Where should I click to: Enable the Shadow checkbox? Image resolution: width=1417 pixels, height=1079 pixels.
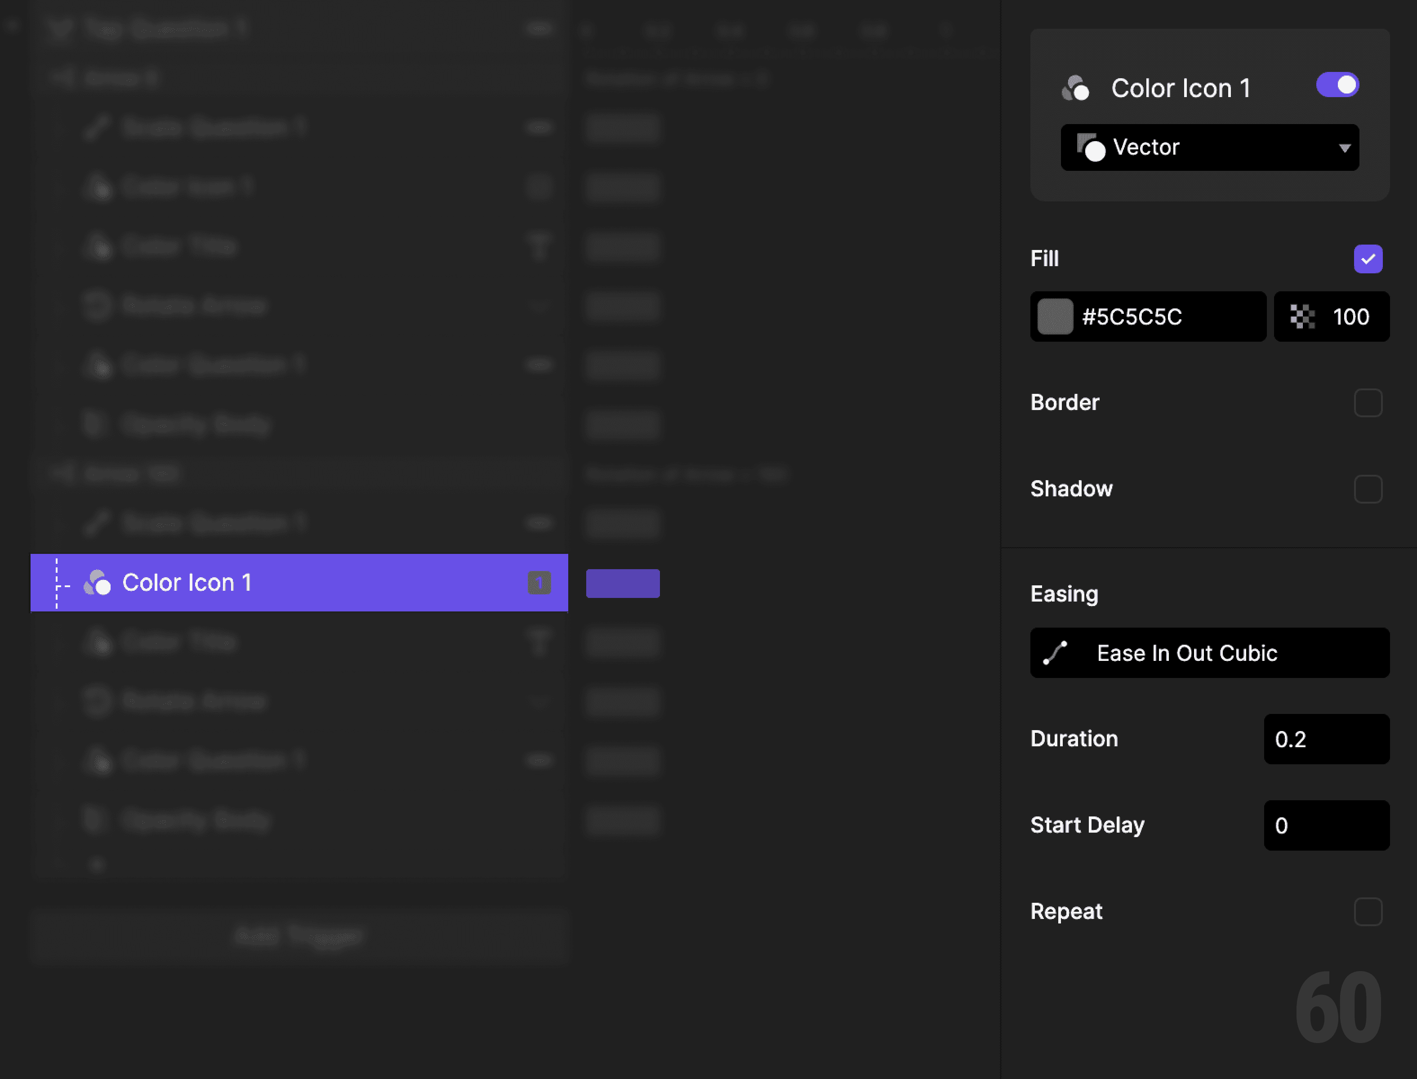tap(1368, 489)
